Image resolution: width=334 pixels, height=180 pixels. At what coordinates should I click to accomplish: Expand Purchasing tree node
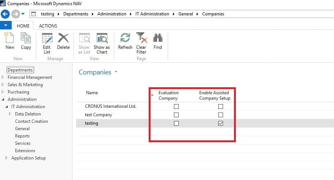tap(3, 92)
